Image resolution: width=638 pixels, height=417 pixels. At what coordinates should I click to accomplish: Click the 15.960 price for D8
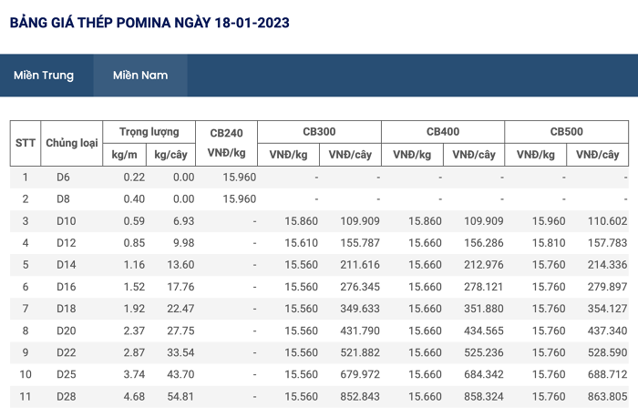239,199
